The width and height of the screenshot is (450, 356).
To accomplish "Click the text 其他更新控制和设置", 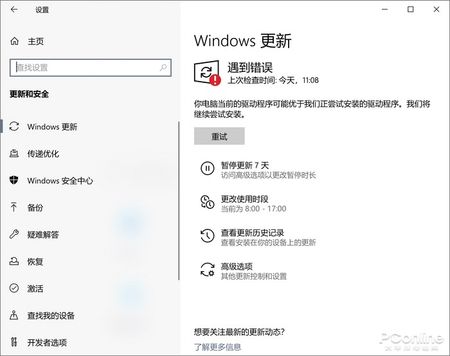I will [x=254, y=276].
